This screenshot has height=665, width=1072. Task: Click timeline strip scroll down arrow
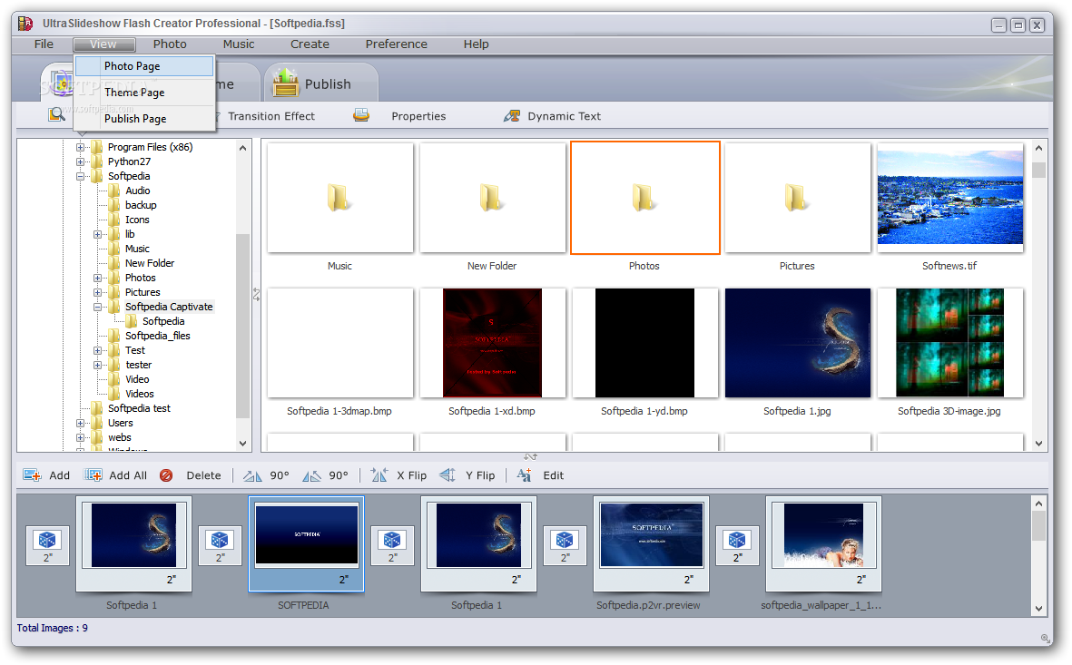click(1038, 608)
